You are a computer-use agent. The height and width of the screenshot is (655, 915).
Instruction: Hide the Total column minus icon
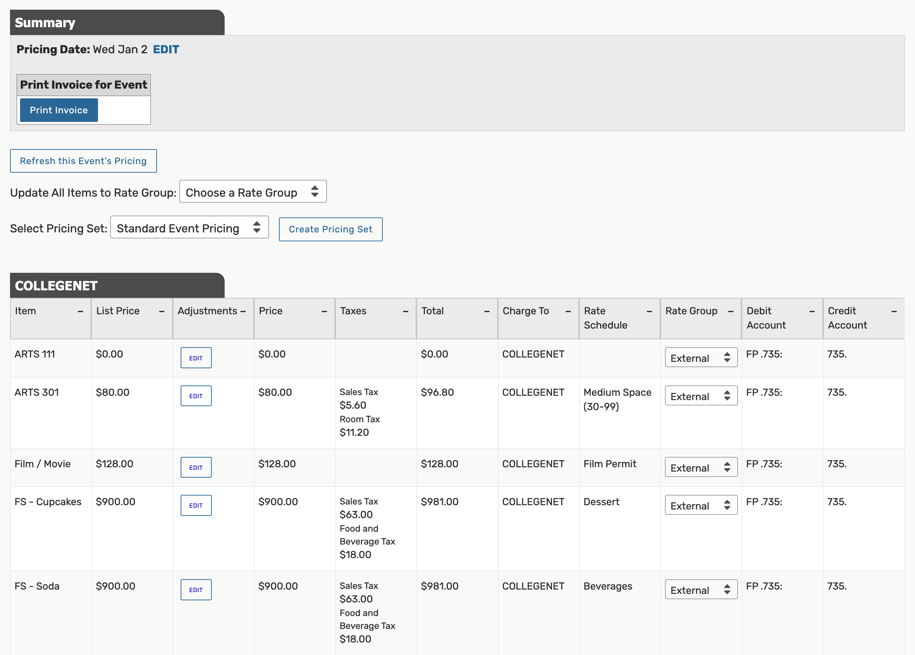[x=486, y=311]
